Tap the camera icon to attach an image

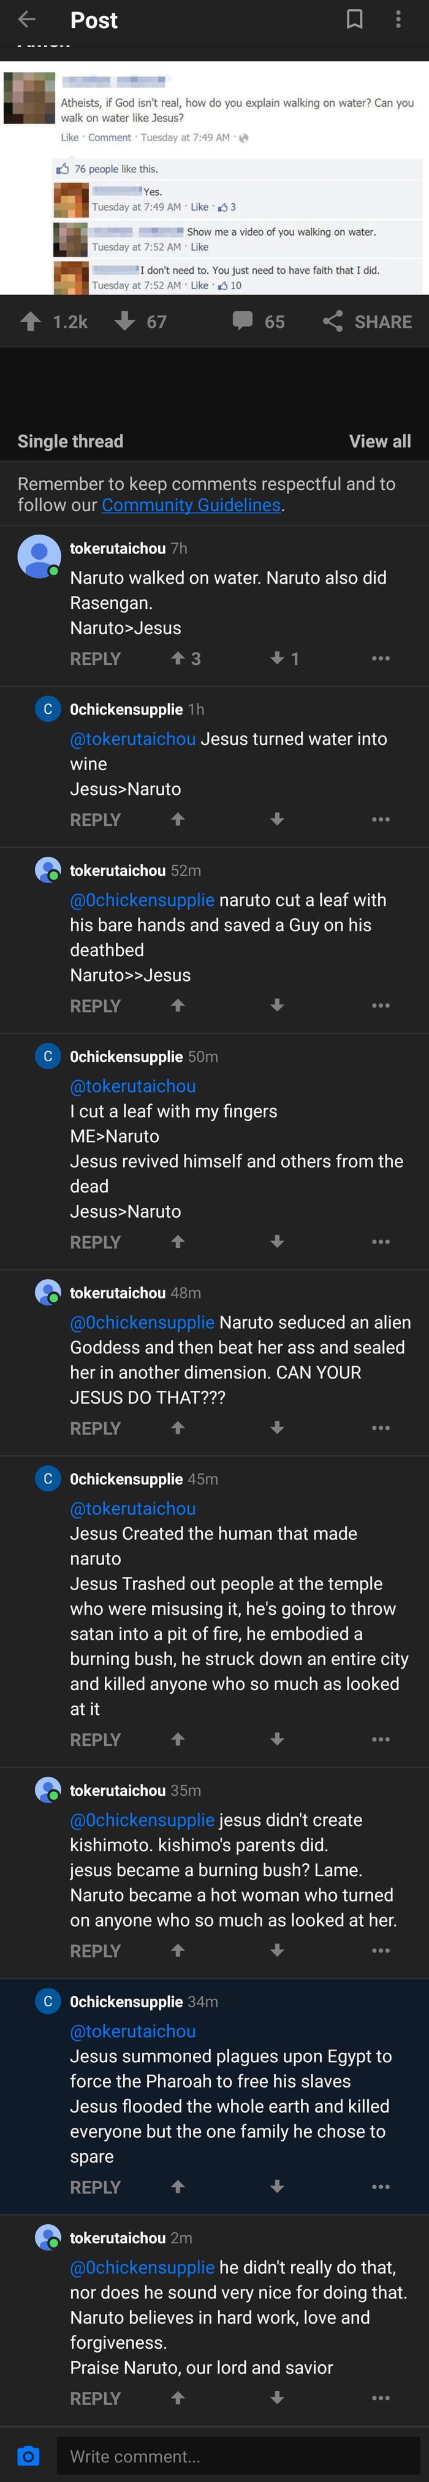tap(29, 2456)
